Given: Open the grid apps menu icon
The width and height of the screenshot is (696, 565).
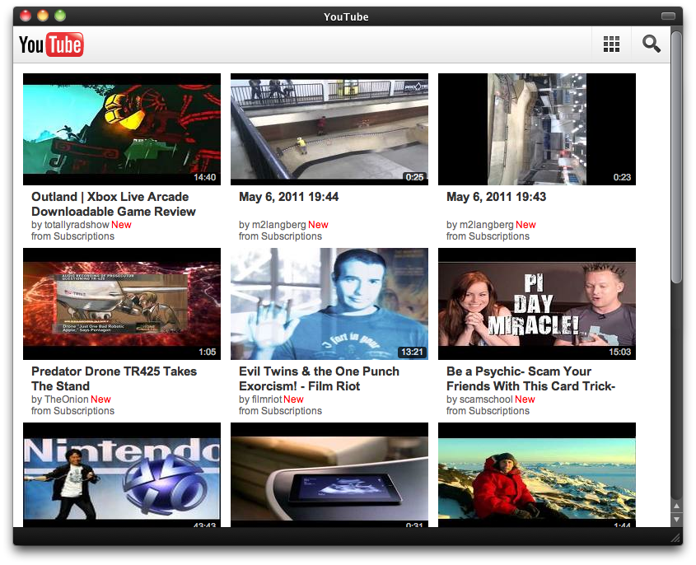Looking at the screenshot, I should click(611, 44).
